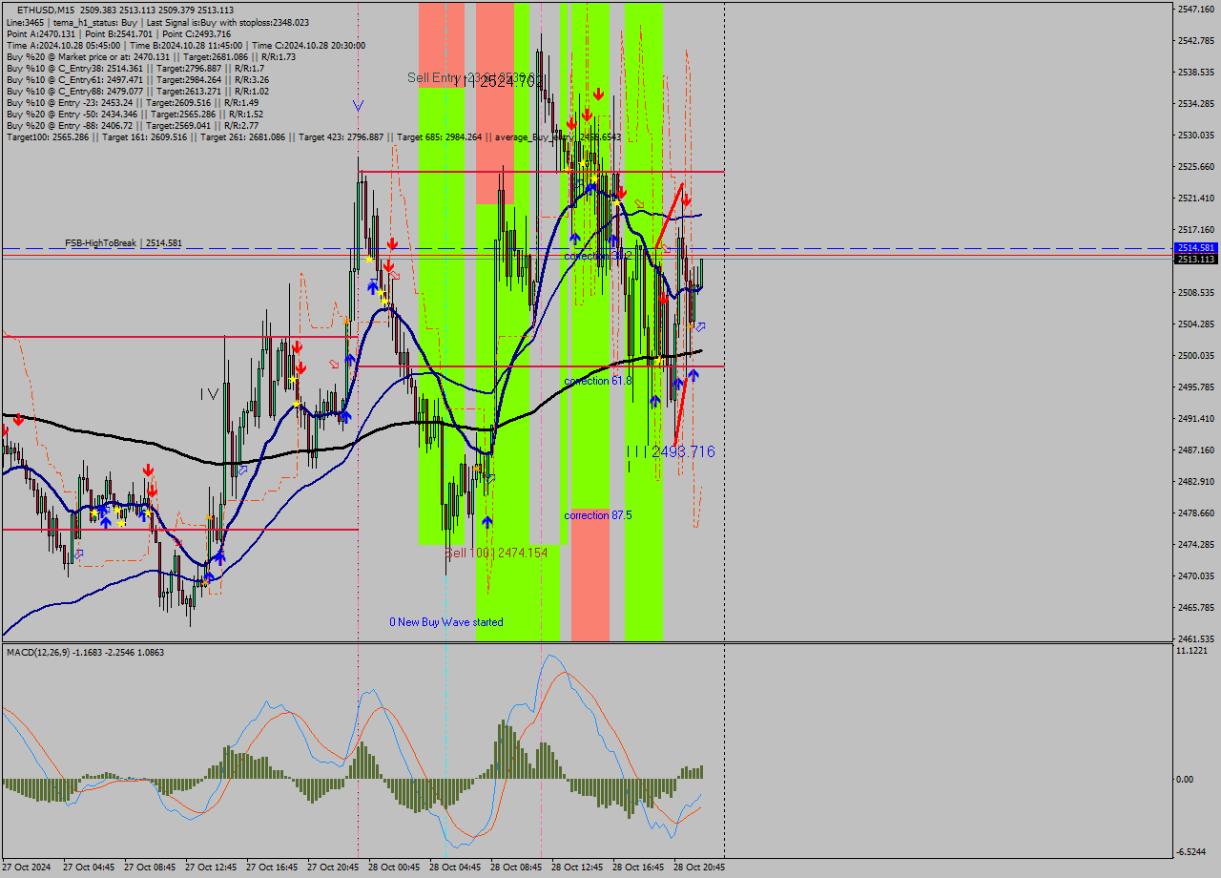Select the 'Buy %10 @ Entry -23: 2453.24' line
Viewport: 1221px width, 878px height.
point(133,102)
